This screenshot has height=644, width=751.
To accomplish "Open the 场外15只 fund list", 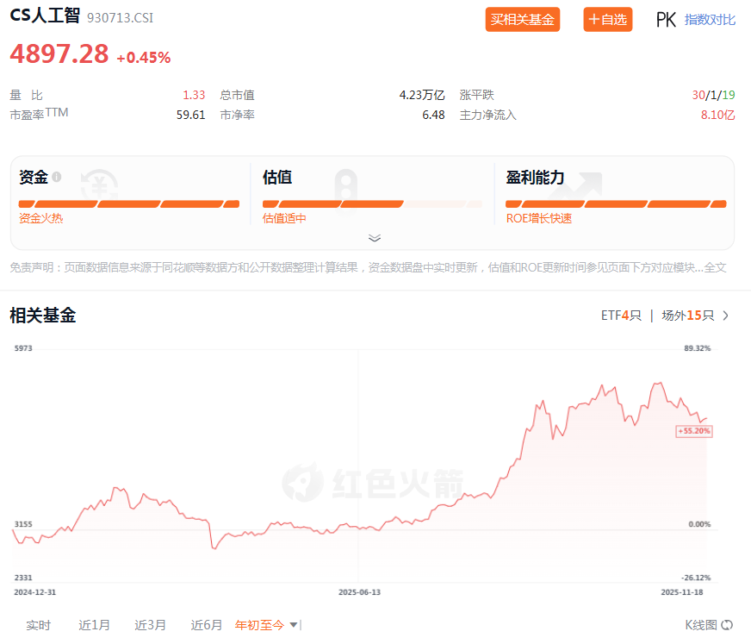I will (x=688, y=316).
